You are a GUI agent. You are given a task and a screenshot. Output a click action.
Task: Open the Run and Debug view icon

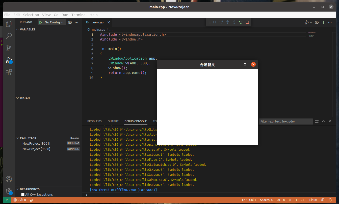click(x=9, y=60)
